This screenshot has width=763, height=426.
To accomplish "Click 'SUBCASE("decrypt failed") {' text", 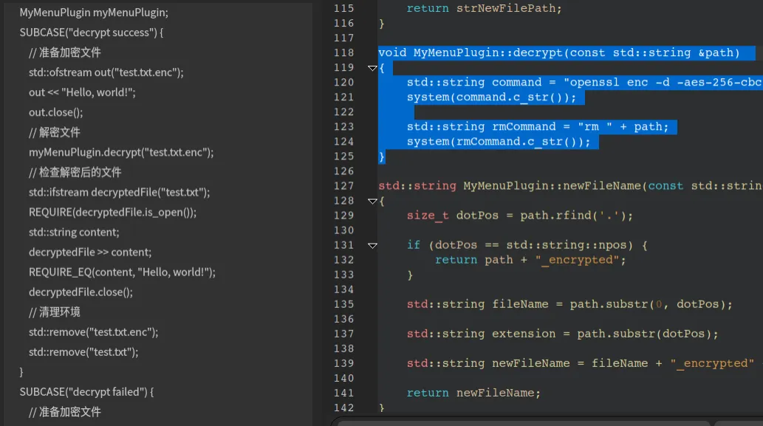I will tap(86, 391).
